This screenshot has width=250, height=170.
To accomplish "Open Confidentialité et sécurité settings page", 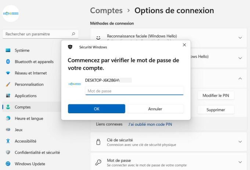I will [x=37, y=152].
